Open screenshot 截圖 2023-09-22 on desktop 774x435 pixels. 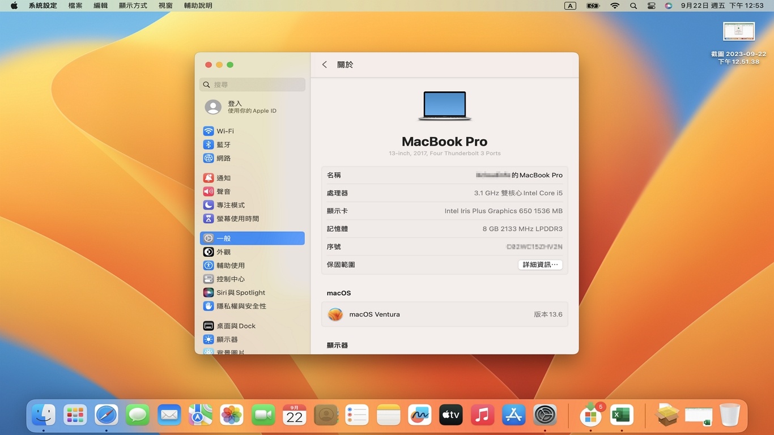click(738, 43)
